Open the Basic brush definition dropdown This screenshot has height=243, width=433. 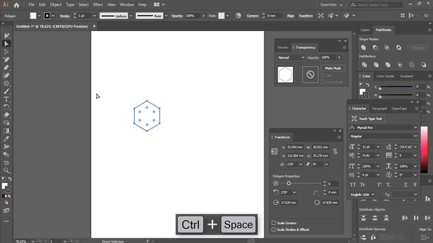166,16
